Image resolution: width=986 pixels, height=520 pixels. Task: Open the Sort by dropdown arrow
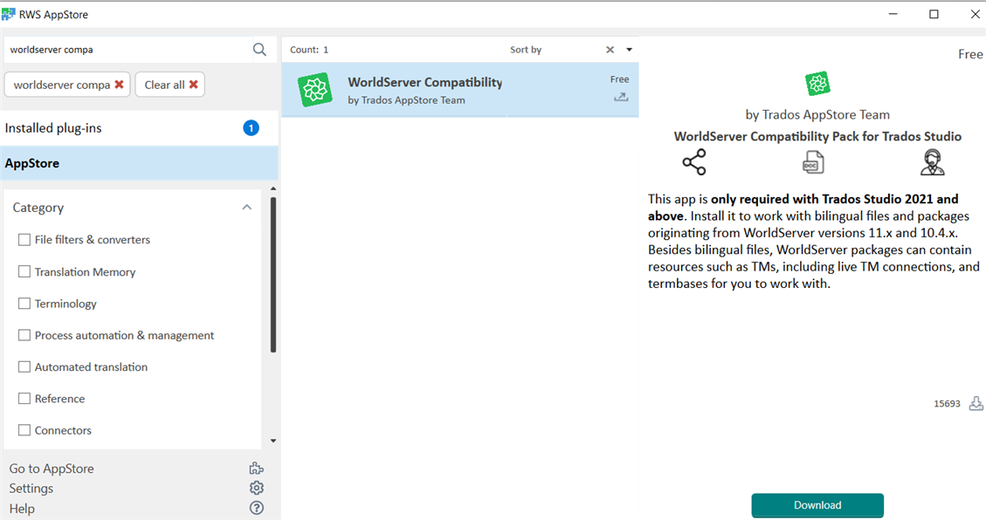tap(629, 50)
